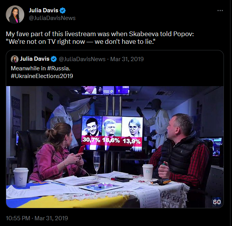Open the quoted tweet date Mar 31, 2019
The image size is (232, 226).
pyautogui.click(x=127, y=59)
